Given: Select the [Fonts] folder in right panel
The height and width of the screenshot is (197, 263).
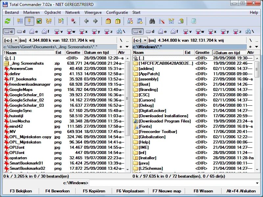Looking at the screenshot, I should (x=193, y=126).
